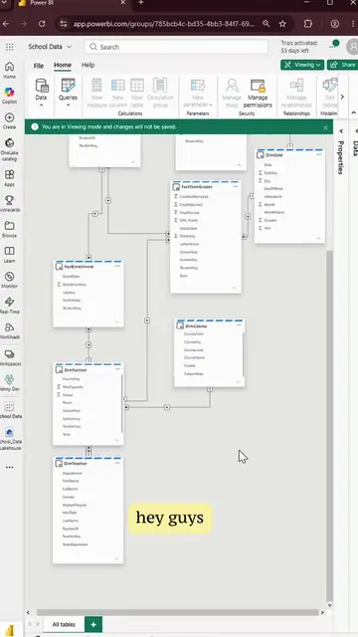
Task: Open the Help ribbon tab
Action: 88,65
